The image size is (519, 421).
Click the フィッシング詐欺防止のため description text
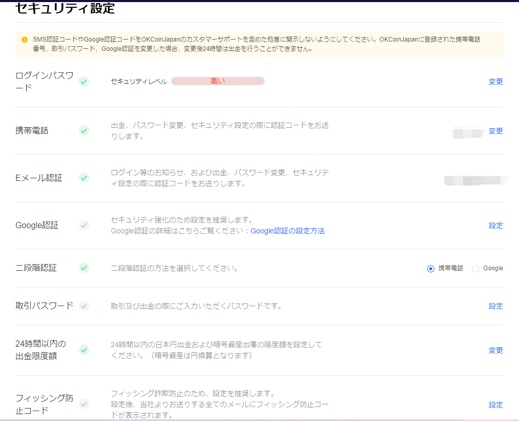click(x=220, y=404)
